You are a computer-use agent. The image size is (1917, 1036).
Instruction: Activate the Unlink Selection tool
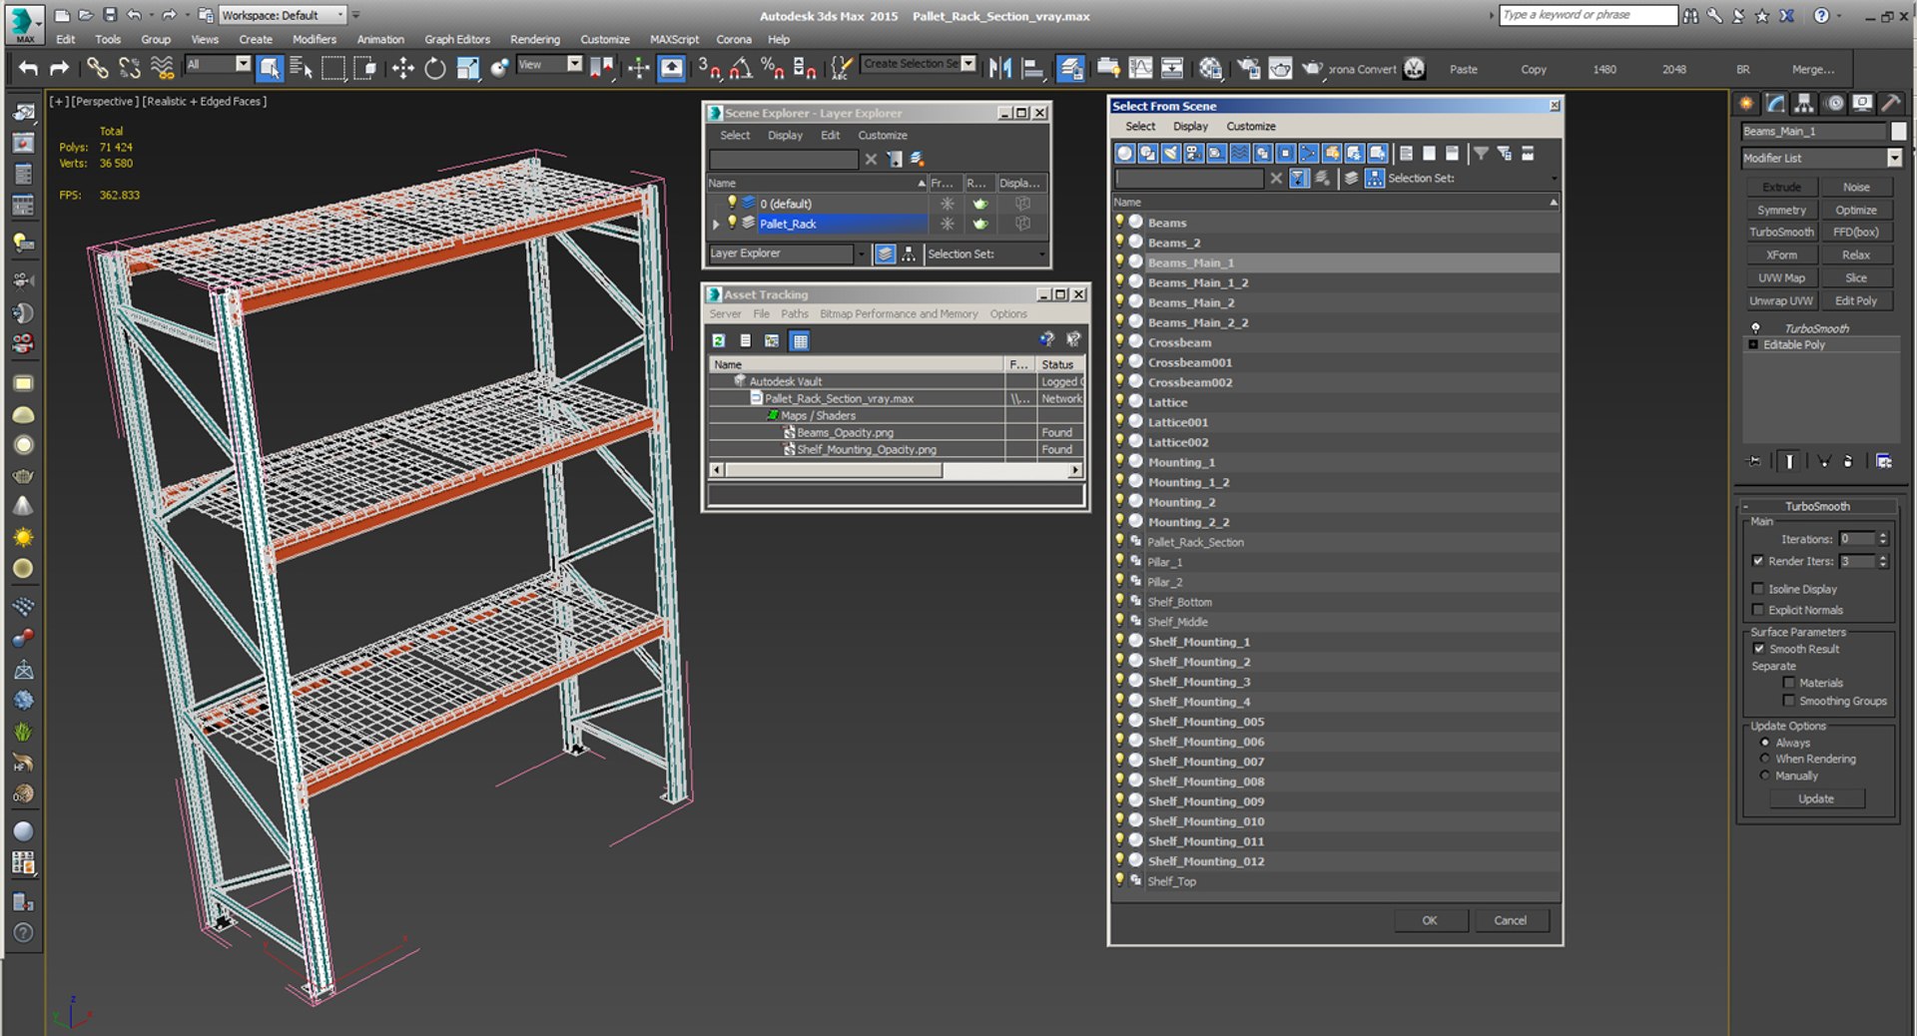pos(129,68)
